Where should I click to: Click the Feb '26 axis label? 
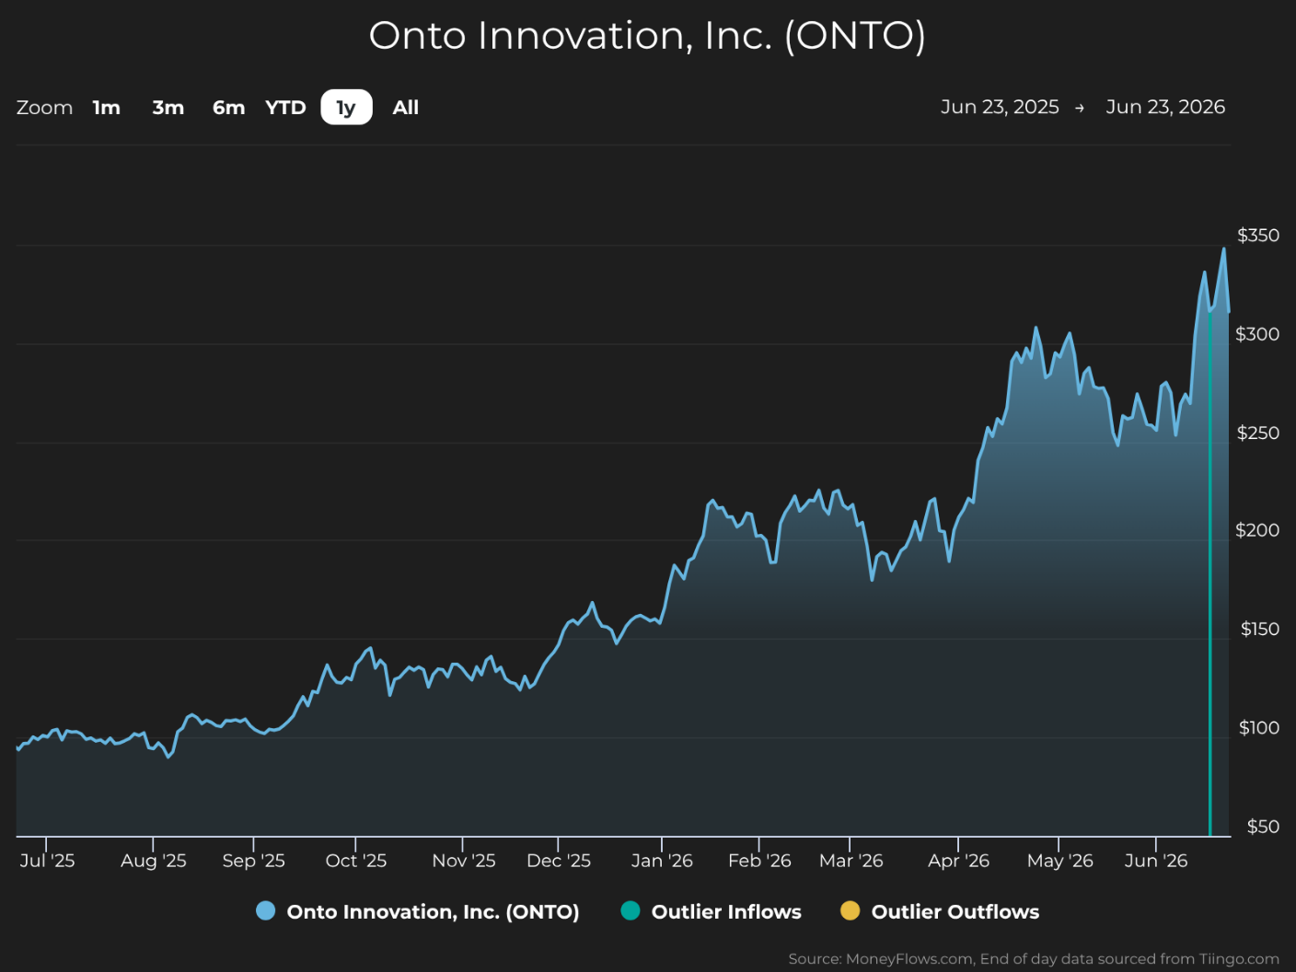tap(759, 861)
